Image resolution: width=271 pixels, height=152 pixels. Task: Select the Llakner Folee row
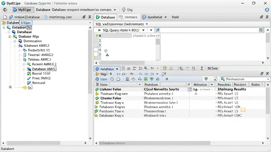tap(180, 89)
